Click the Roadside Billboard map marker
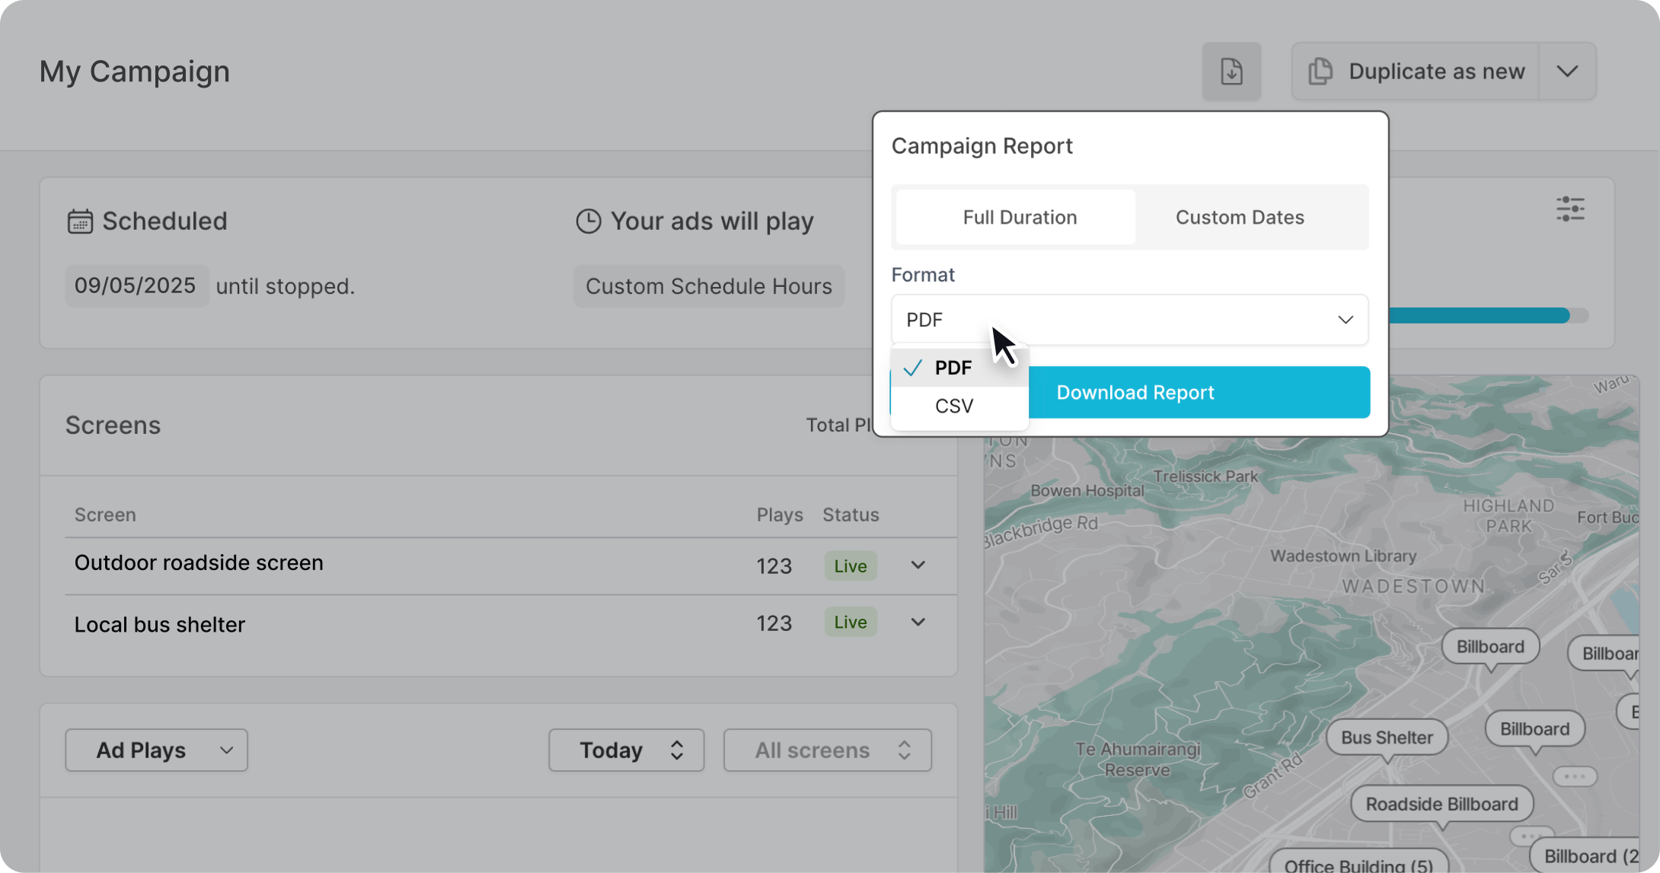1660x873 pixels. click(1441, 804)
